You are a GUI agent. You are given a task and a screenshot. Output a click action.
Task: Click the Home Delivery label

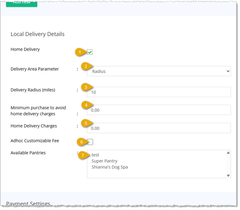point(25,49)
